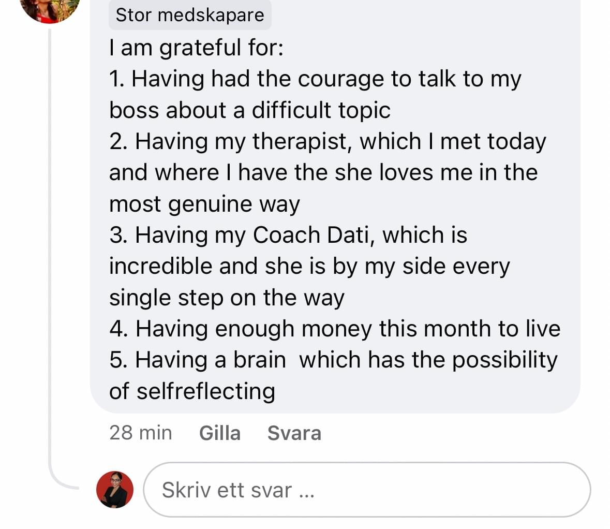Tap the line "2. Having my therapist"
Image resolution: width=610 pixels, height=529 pixels.
pos(328,142)
